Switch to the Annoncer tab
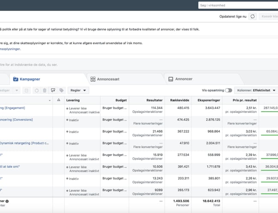 click(183, 79)
